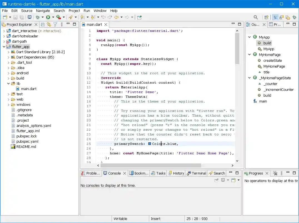
Task: Click the editor's vertical scrollbar thumb
Action: coord(237,48)
